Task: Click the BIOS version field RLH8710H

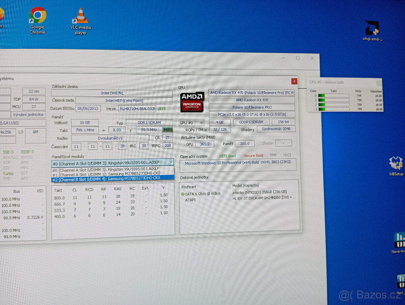Action: point(137,109)
